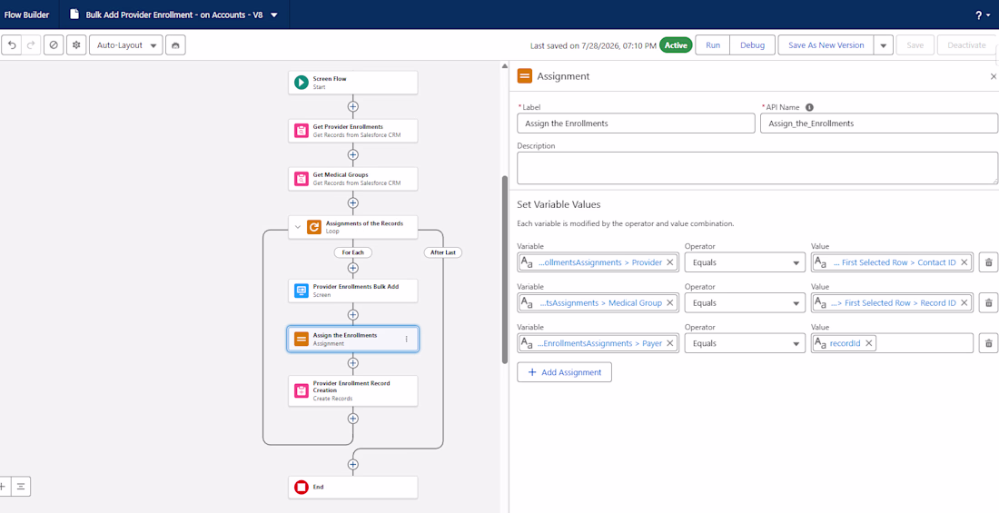
Task: Remove the recordId value
Action: 868,343
